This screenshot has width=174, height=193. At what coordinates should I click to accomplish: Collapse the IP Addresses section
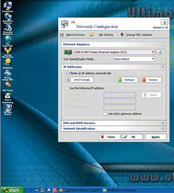[163, 67]
